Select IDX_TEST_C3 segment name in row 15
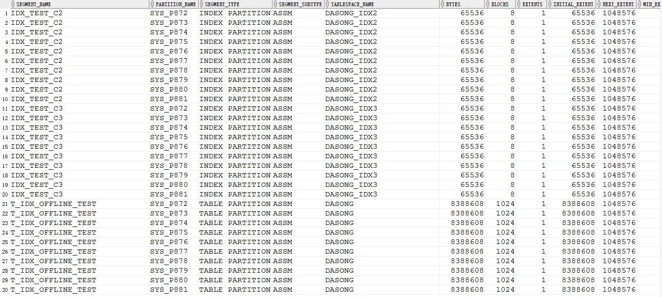662x297 pixels. tap(36, 146)
